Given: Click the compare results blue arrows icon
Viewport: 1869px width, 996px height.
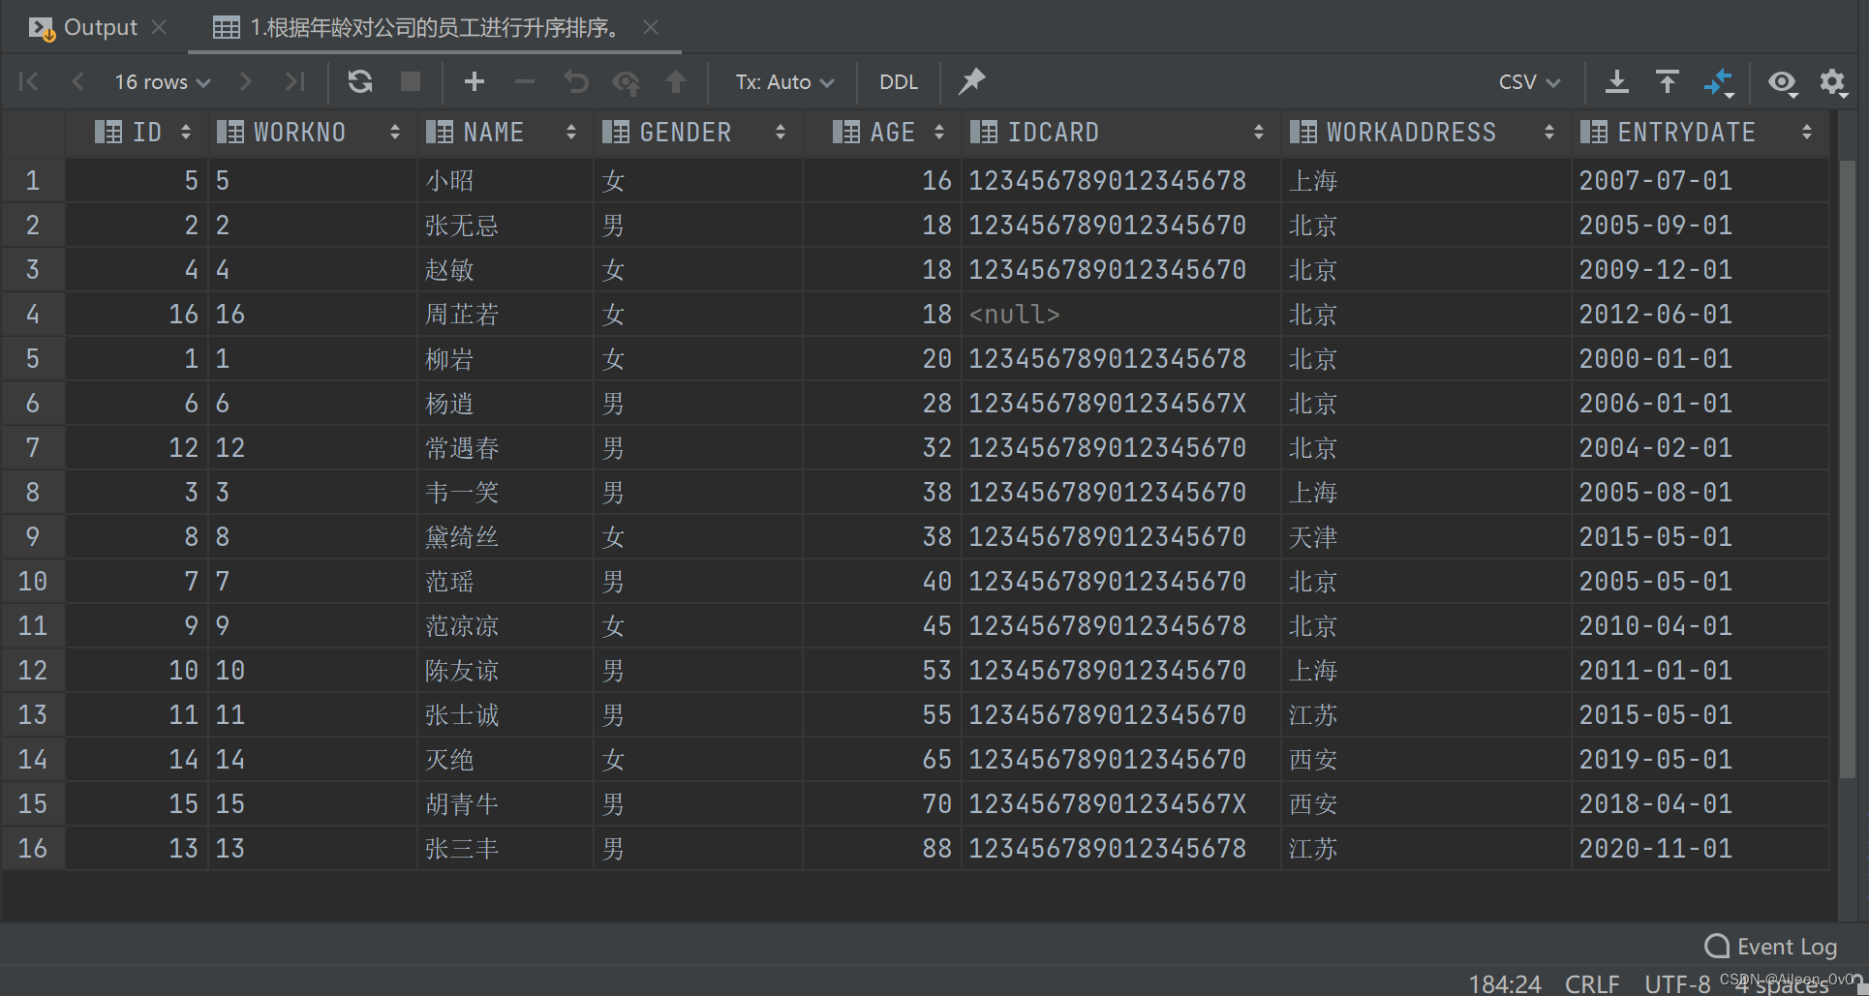Looking at the screenshot, I should pos(1719,83).
